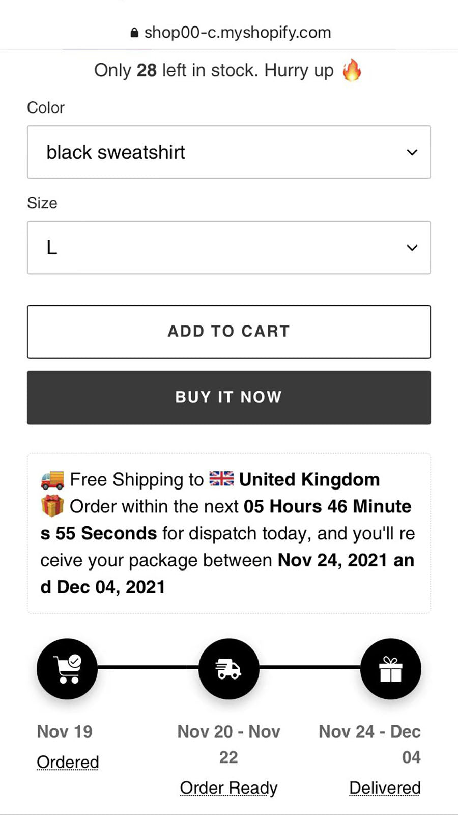Click the chevron arrow in the Color selector
The image size is (458, 815).
[412, 152]
